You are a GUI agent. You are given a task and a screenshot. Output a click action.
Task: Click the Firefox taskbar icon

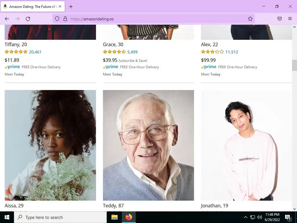coord(129,217)
